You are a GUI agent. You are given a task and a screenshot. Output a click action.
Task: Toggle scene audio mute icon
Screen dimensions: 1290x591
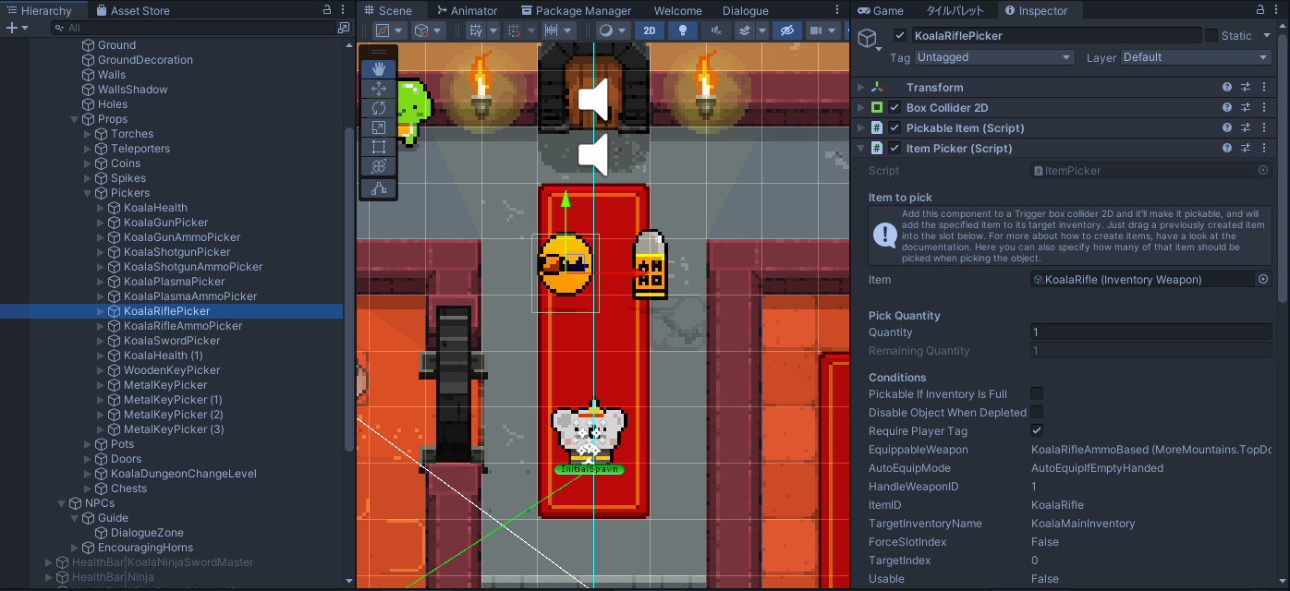point(714,30)
